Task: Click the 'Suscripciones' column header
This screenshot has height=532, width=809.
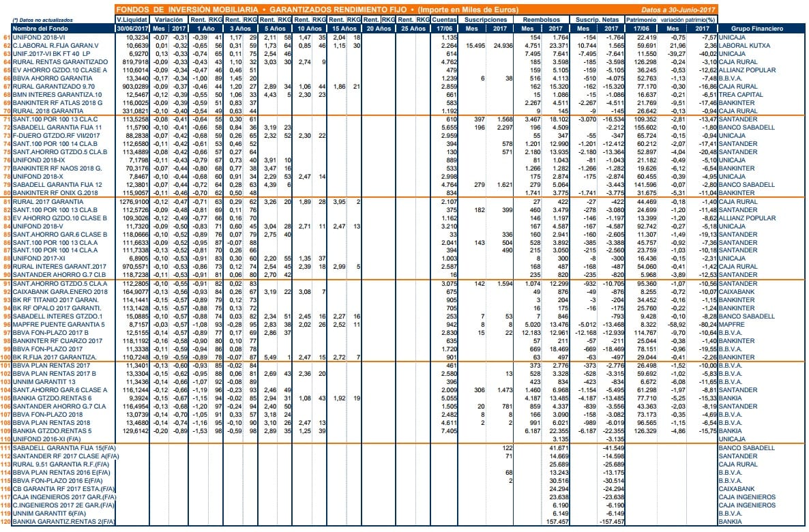Action: click(486, 20)
